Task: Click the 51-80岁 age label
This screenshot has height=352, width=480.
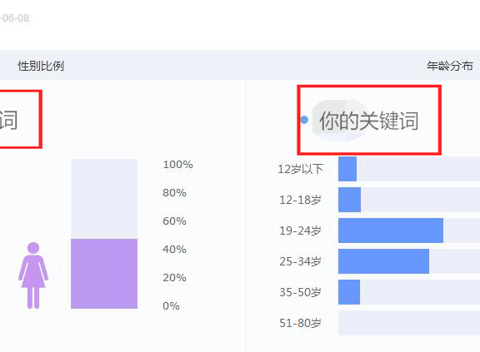Action: (x=300, y=323)
